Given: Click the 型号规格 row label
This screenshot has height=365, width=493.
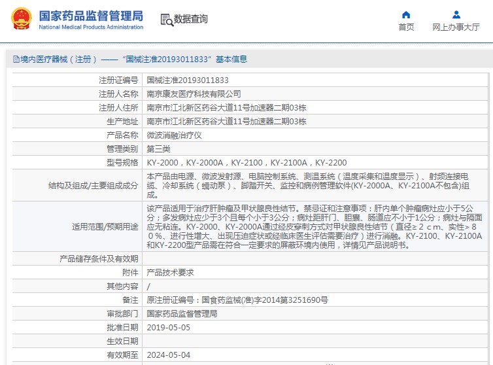Looking at the screenshot, I should [122, 163].
